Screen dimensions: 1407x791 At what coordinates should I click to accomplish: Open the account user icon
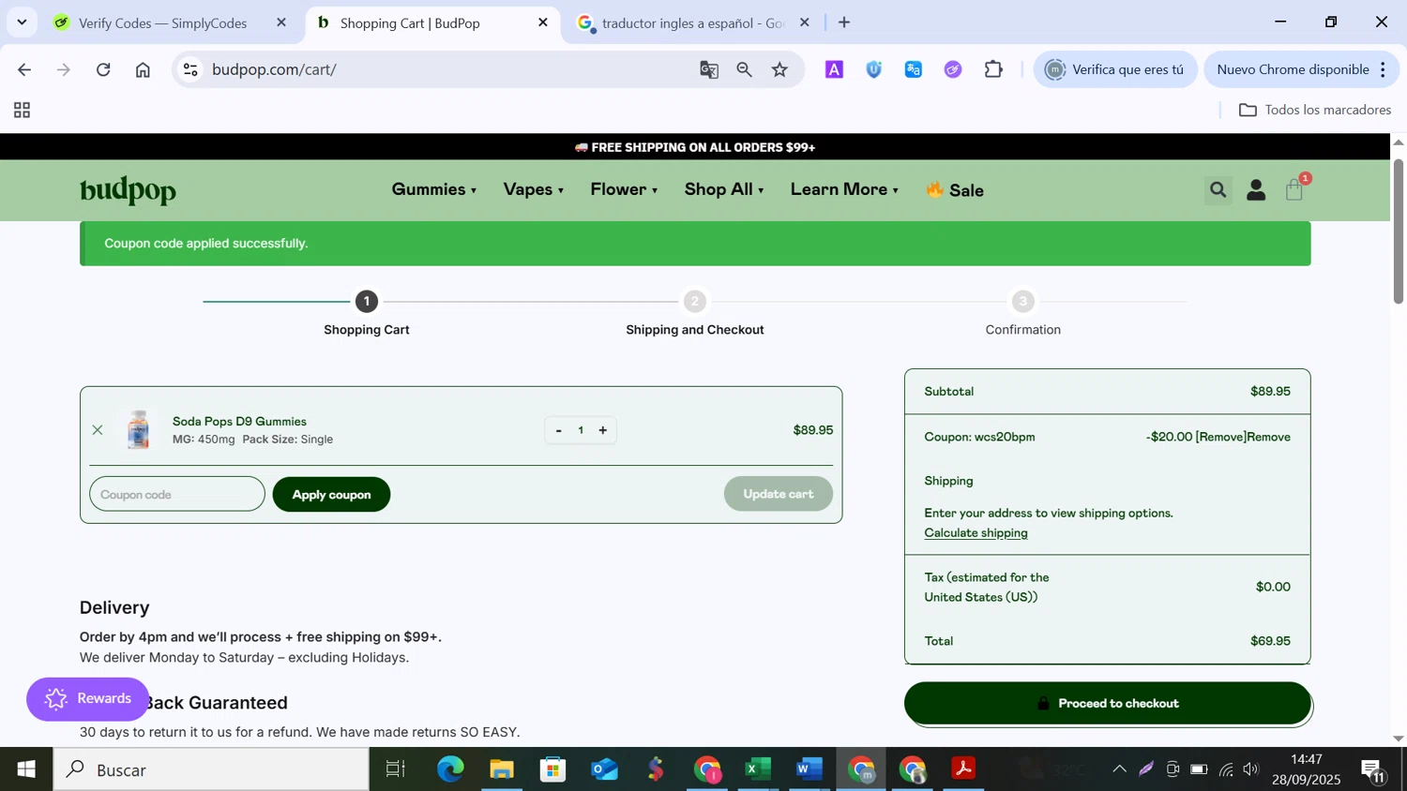pyautogui.click(x=1256, y=190)
